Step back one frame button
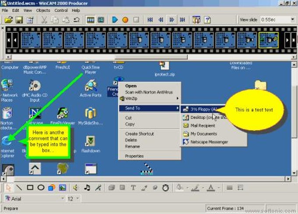The height and width of the screenshot is (214, 298). (161, 20)
